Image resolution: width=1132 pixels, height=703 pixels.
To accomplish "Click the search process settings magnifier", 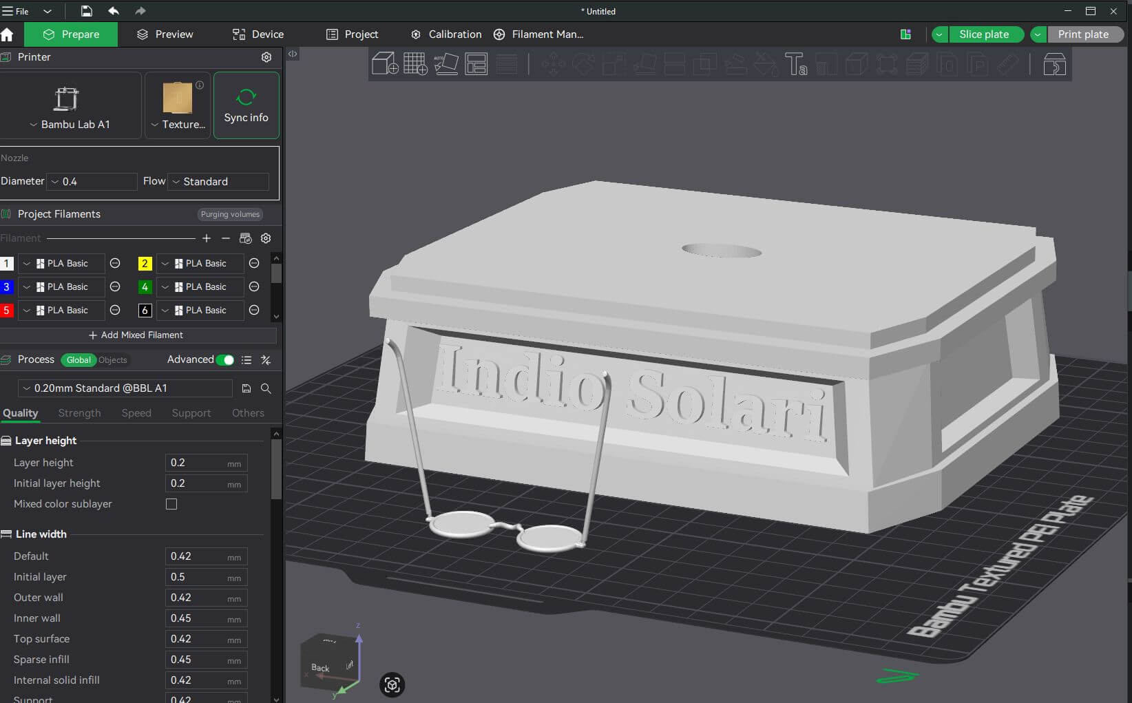I will (266, 388).
